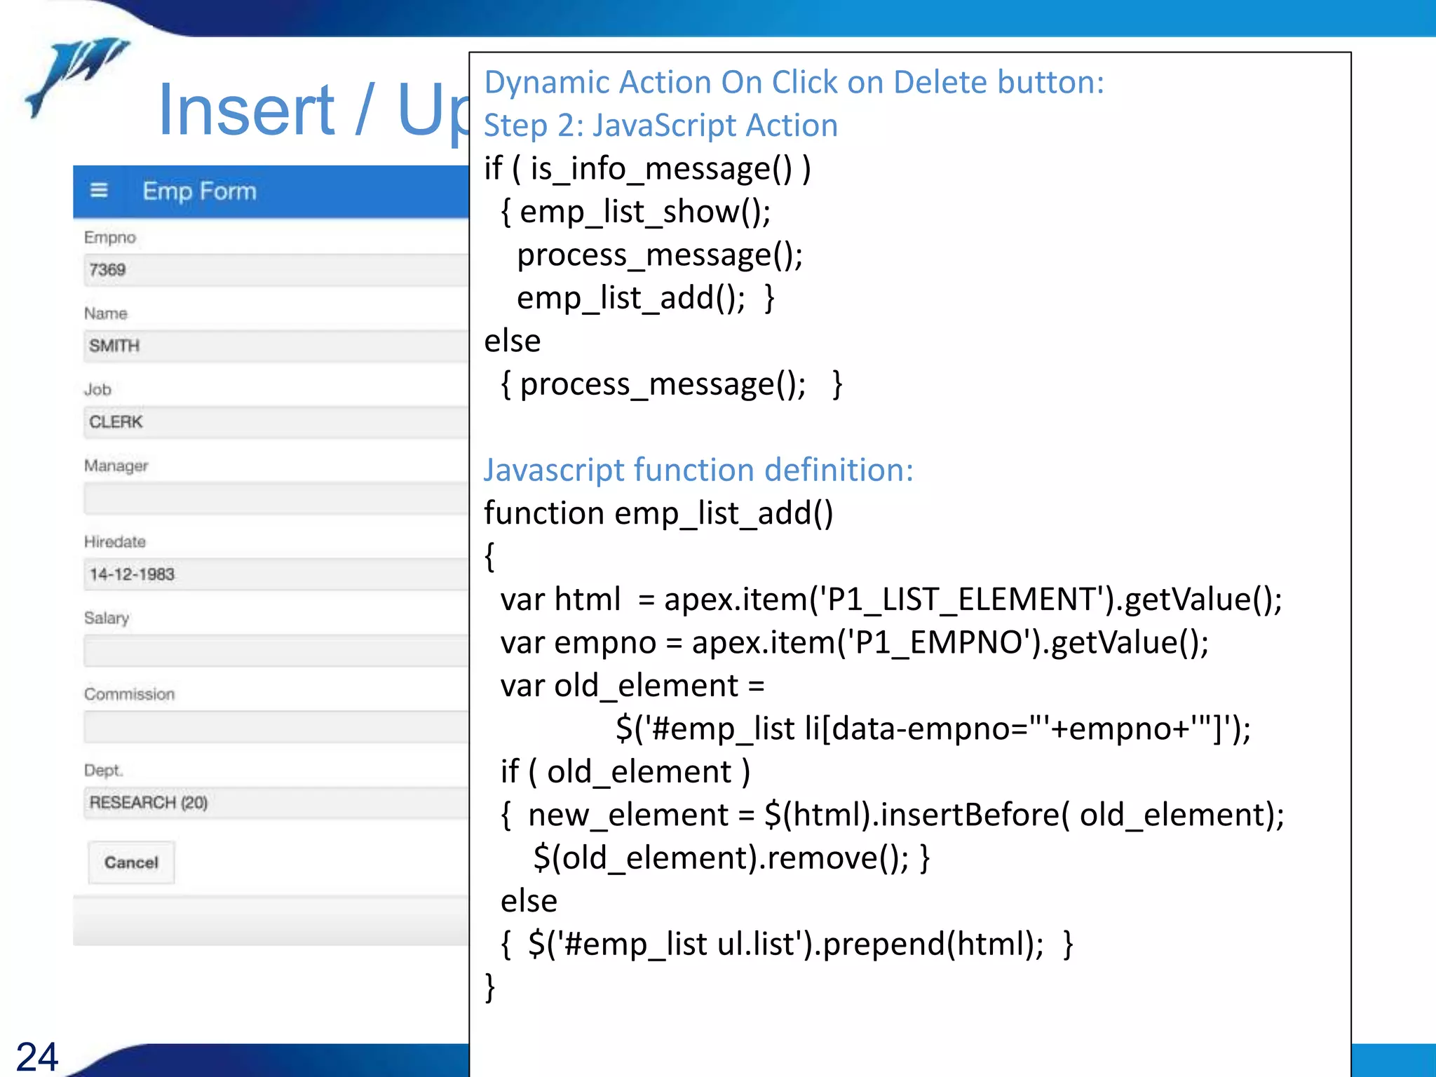This screenshot has width=1436, height=1077.
Task: Click the 'Insert / Up' slide title
Action: (312, 111)
